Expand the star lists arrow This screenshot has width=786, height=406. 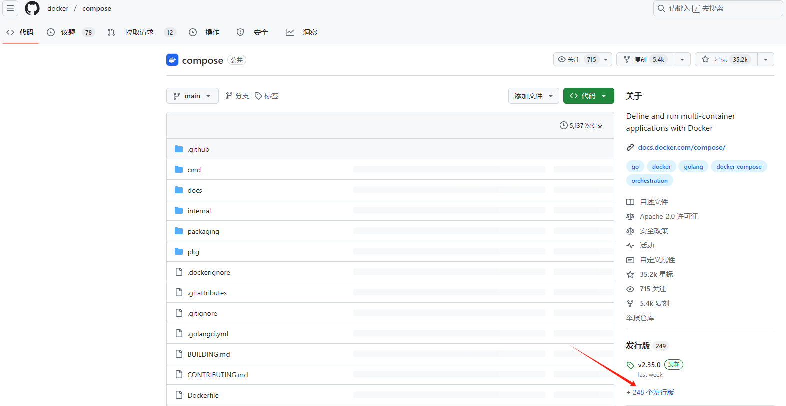(766, 59)
